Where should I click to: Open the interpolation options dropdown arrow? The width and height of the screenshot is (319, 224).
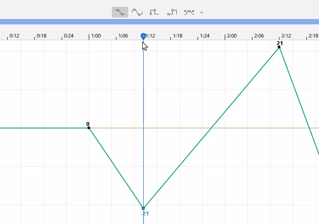coord(201,12)
